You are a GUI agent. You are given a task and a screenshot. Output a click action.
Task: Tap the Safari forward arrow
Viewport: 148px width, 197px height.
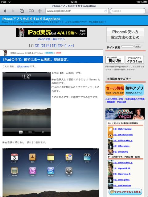[13, 11]
